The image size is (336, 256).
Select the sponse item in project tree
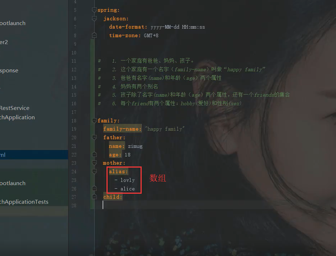pyautogui.click(x=9, y=71)
